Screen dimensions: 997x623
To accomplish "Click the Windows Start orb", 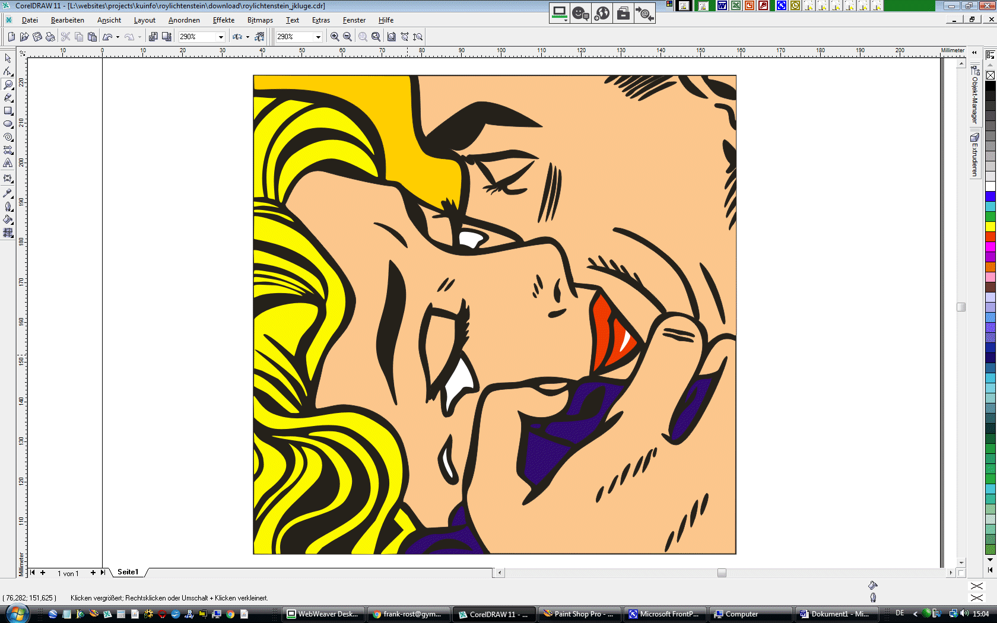I will coord(16,614).
